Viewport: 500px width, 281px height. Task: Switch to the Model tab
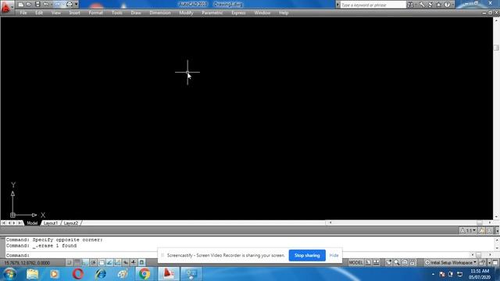point(32,223)
